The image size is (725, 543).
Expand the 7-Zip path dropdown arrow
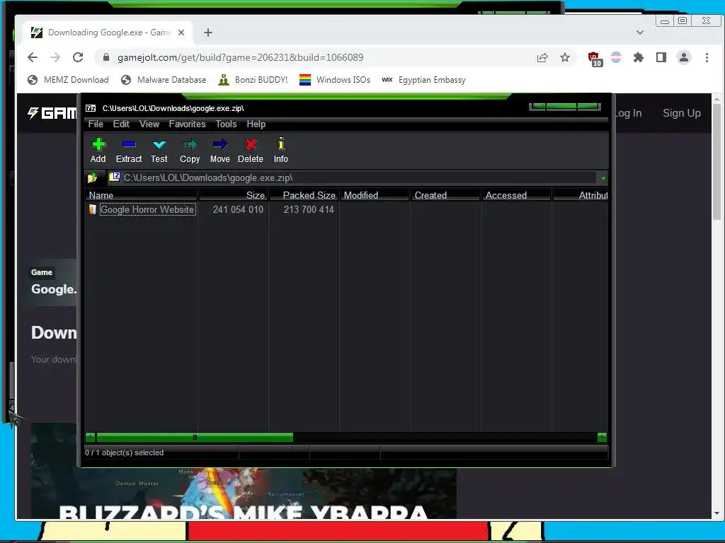coord(603,177)
